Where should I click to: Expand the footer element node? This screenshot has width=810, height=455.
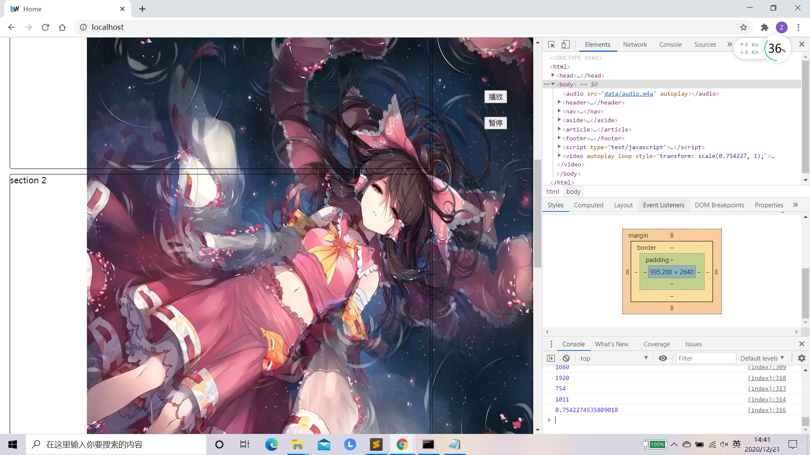[x=559, y=138]
